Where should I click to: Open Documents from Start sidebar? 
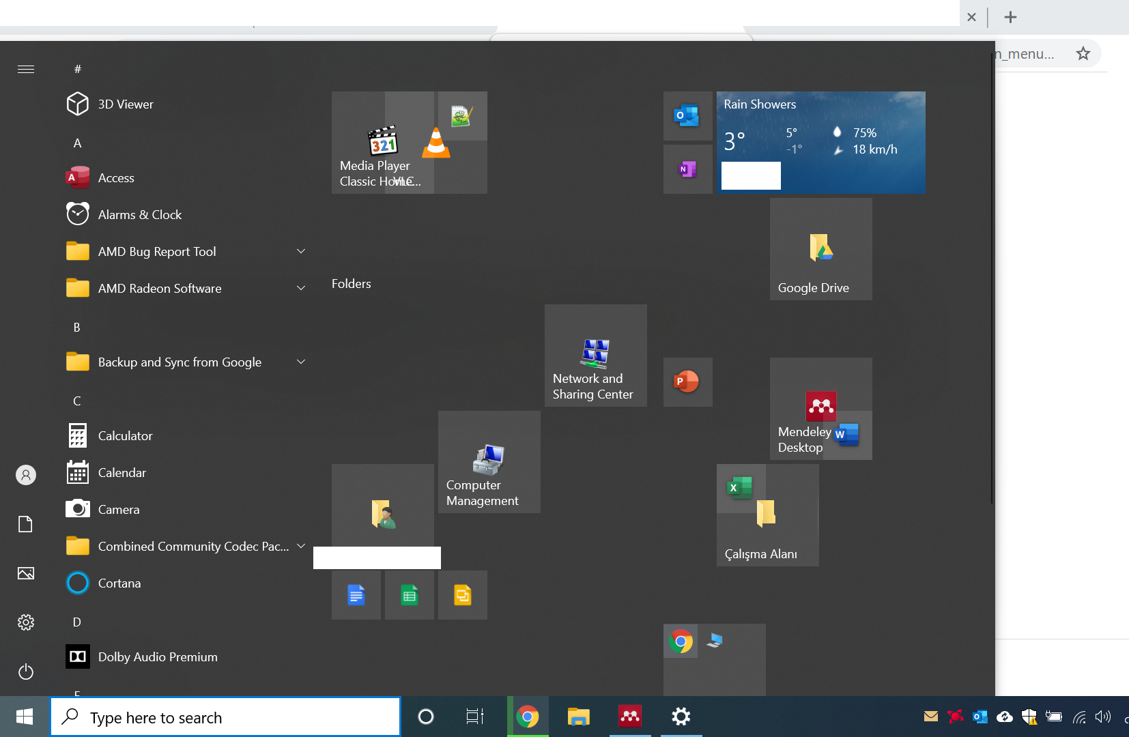26,524
